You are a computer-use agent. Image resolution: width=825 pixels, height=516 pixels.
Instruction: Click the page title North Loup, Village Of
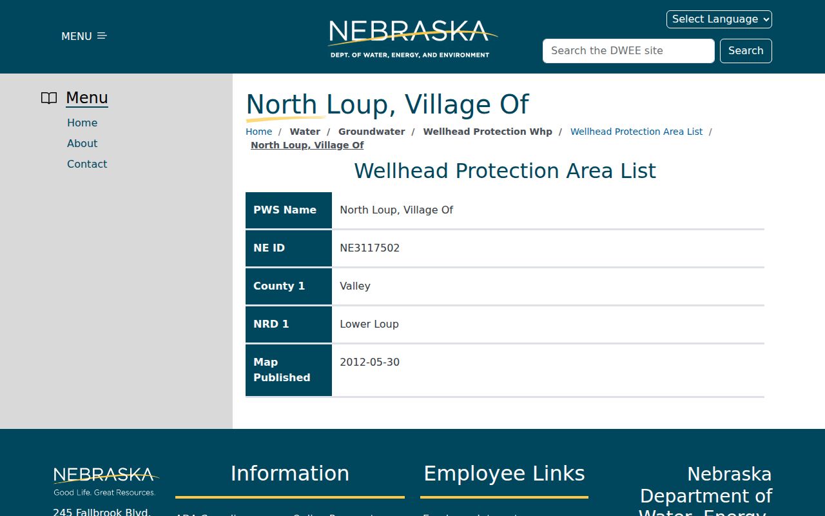click(387, 104)
